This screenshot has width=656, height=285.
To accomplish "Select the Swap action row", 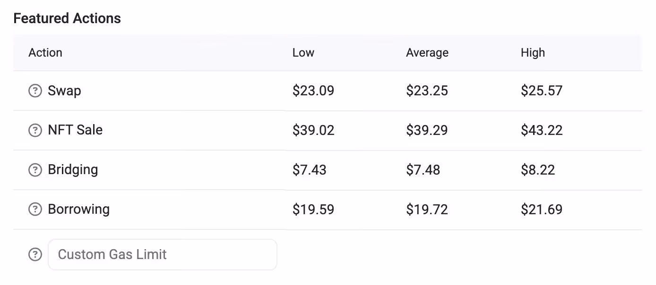I will 189,91.
